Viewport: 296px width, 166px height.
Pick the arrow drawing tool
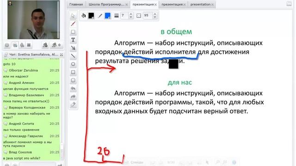[x=73, y=48]
